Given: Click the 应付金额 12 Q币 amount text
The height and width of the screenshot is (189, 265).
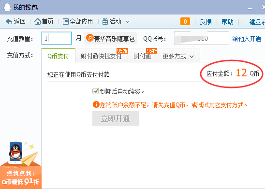Looking at the screenshot, I should pyautogui.click(x=233, y=73).
